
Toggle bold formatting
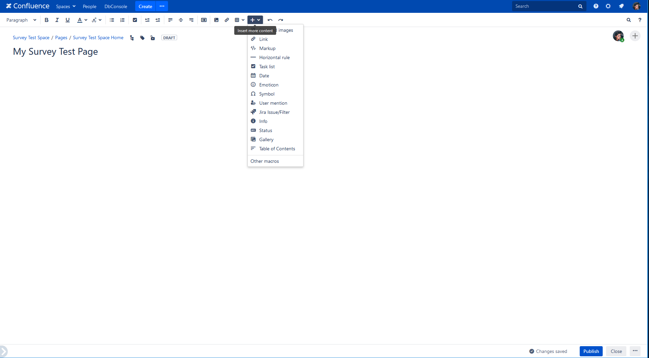pos(47,20)
